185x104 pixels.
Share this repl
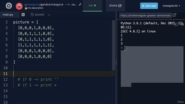(x=115, y=5)
